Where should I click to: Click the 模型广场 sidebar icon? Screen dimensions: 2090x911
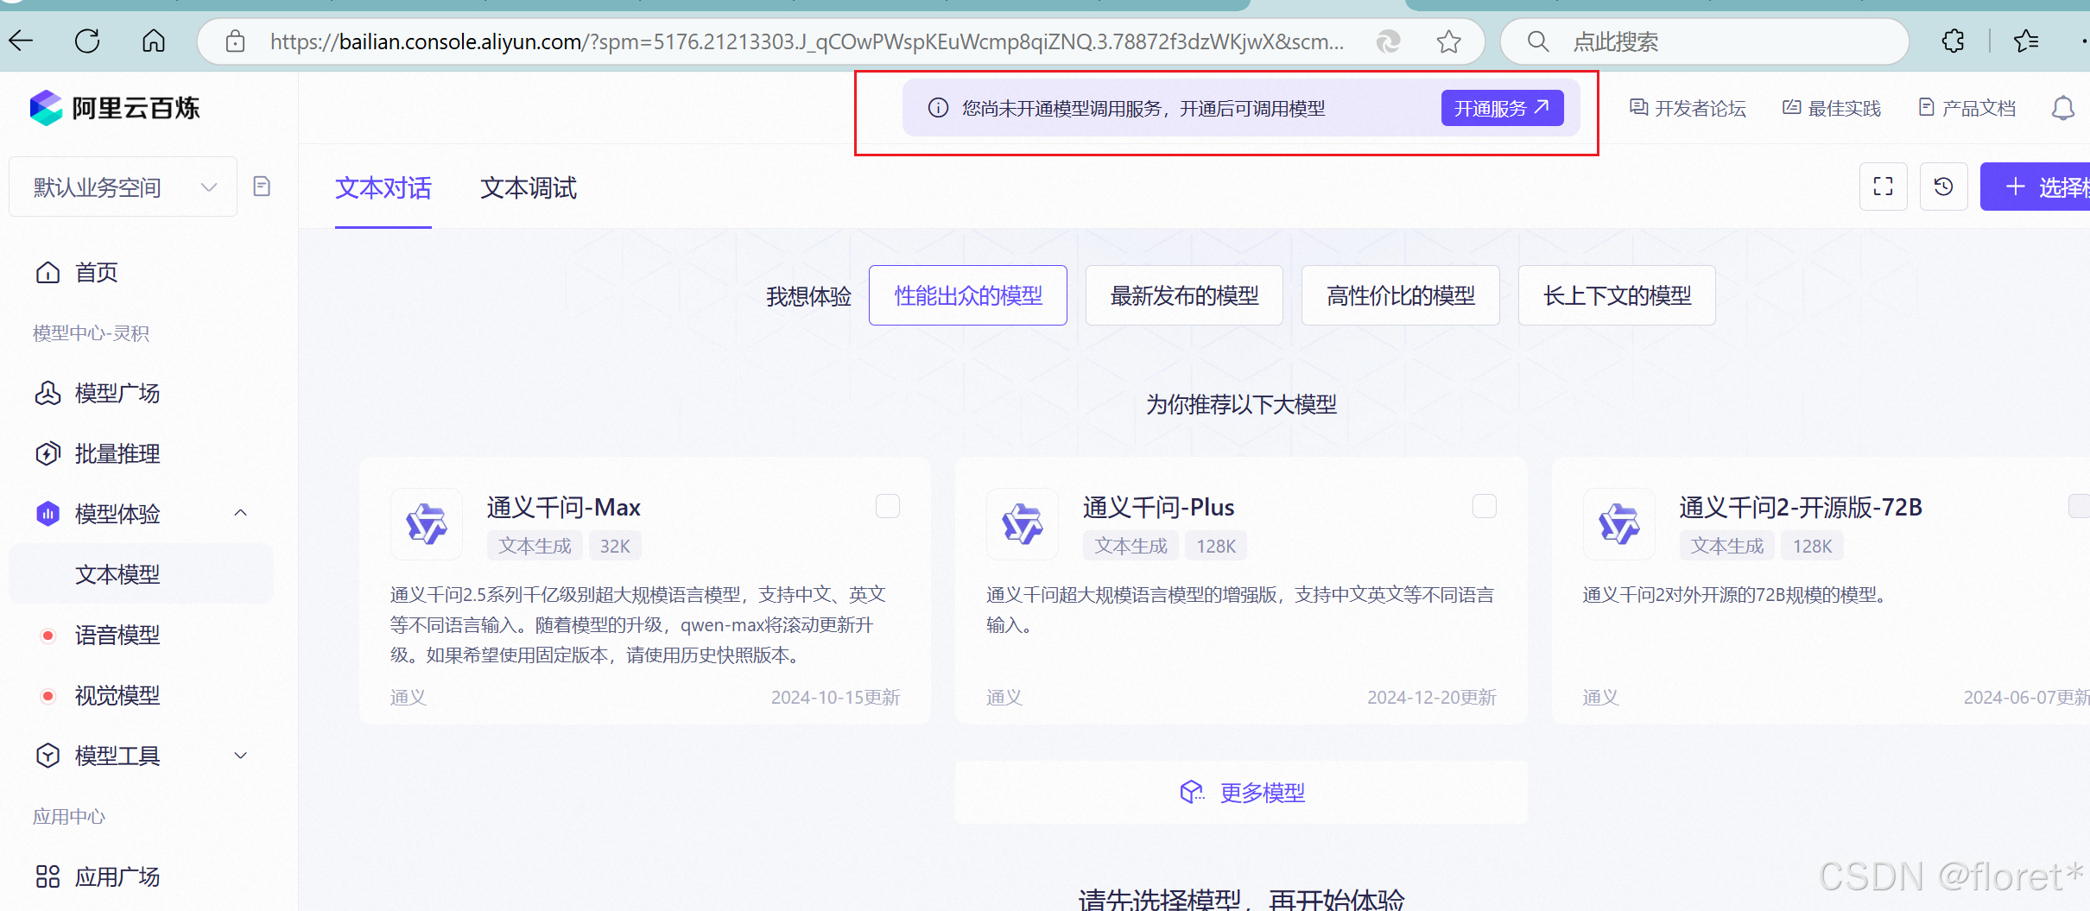point(47,393)
